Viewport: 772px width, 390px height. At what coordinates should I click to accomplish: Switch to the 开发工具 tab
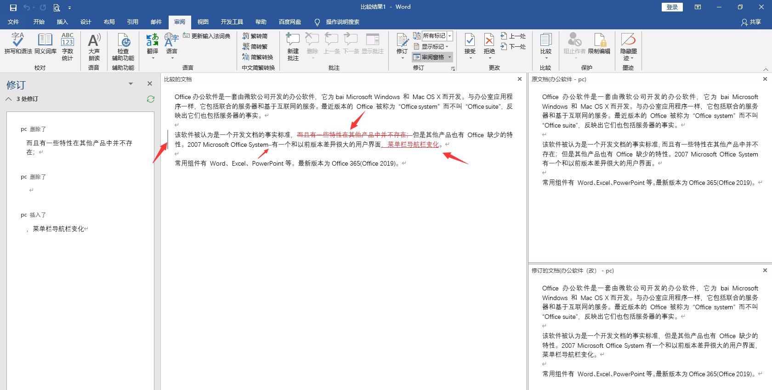(x=232, y=22)
